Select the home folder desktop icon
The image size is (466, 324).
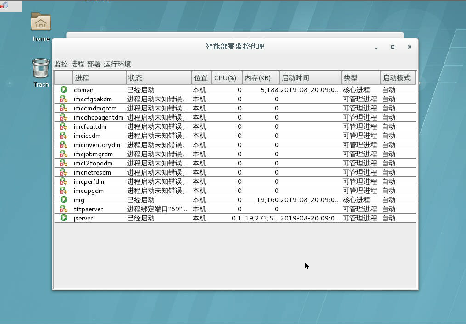pyautogui.click(x=41, y=27)
